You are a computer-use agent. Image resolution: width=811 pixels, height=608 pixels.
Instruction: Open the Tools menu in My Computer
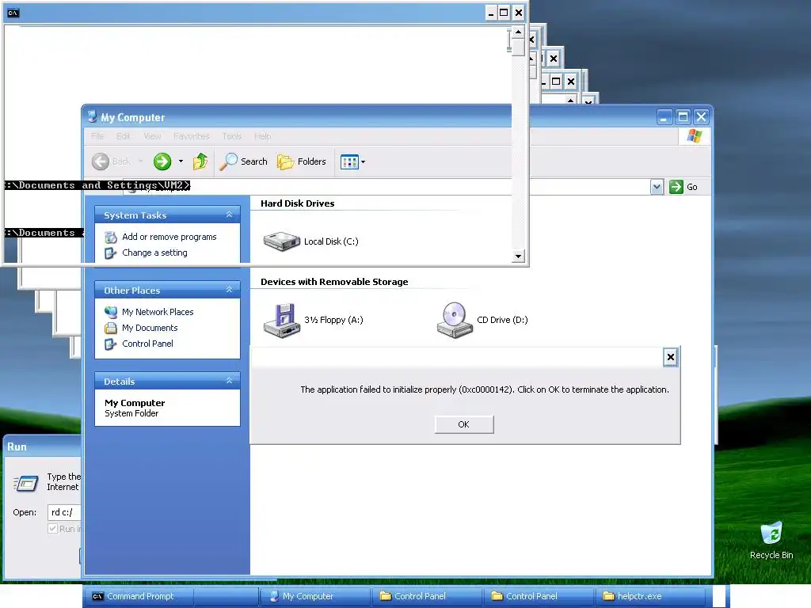[232, 136]
